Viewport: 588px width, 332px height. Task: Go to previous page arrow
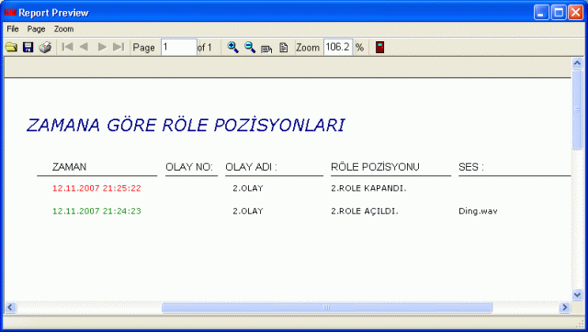coord(84,47)
